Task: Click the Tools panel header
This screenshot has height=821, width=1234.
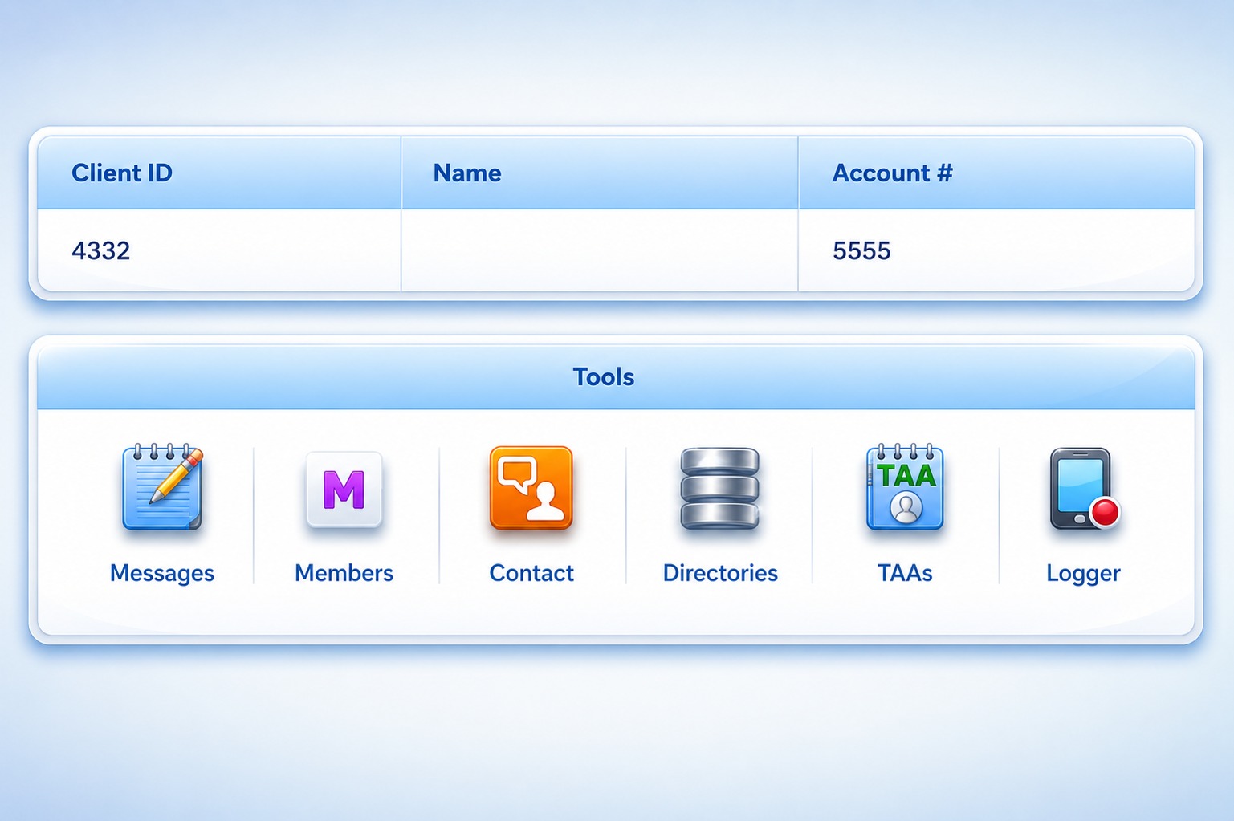Action: pos(616,377)
